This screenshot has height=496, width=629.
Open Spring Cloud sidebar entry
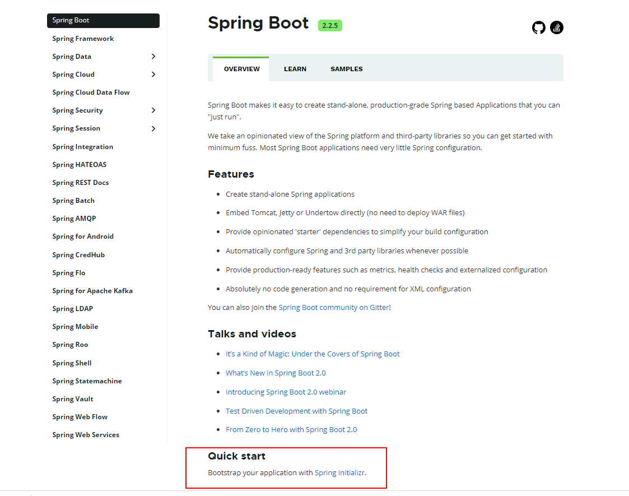(x=73, y=74)
